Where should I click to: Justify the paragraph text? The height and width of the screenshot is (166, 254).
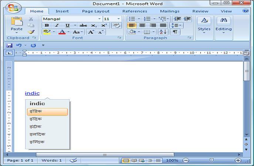(x=163, y=25)
